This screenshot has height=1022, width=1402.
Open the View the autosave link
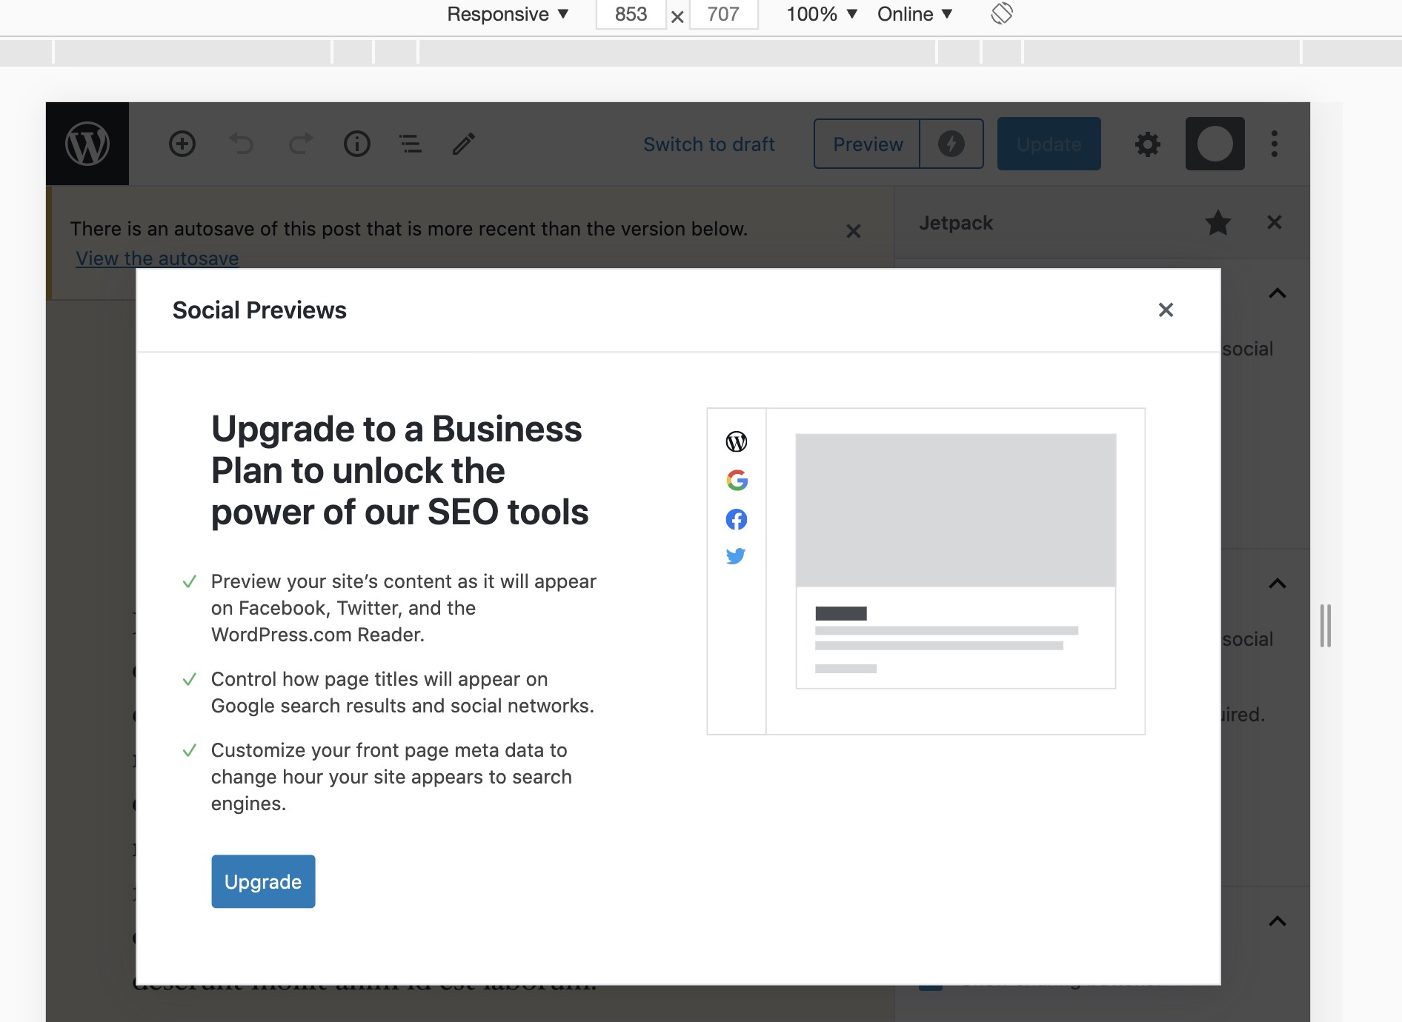click(157, 258)
